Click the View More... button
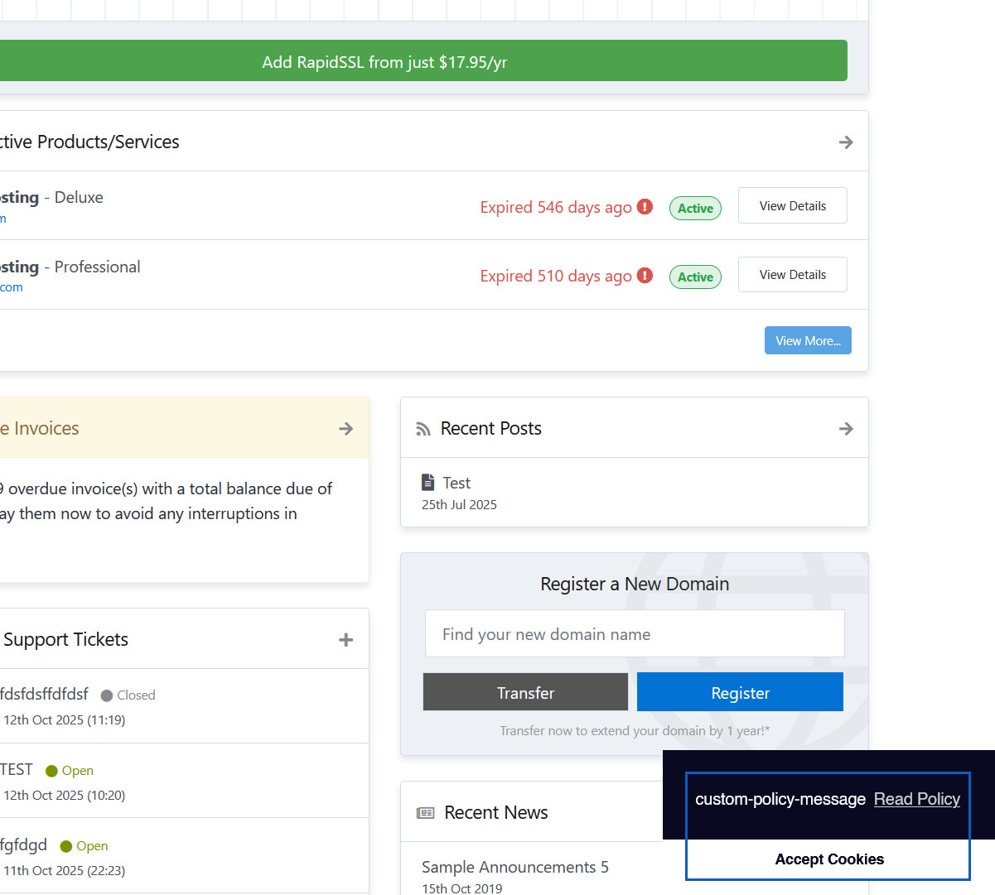 tap(807, 341)
